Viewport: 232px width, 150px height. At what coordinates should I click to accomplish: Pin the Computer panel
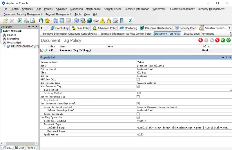click(33, 27)
